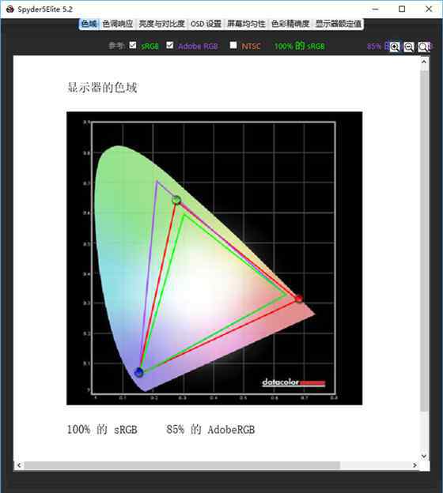Enable the NTSC reference checkbox
Viewport: 443px width, 493px height.
click(x=233, y=45)
